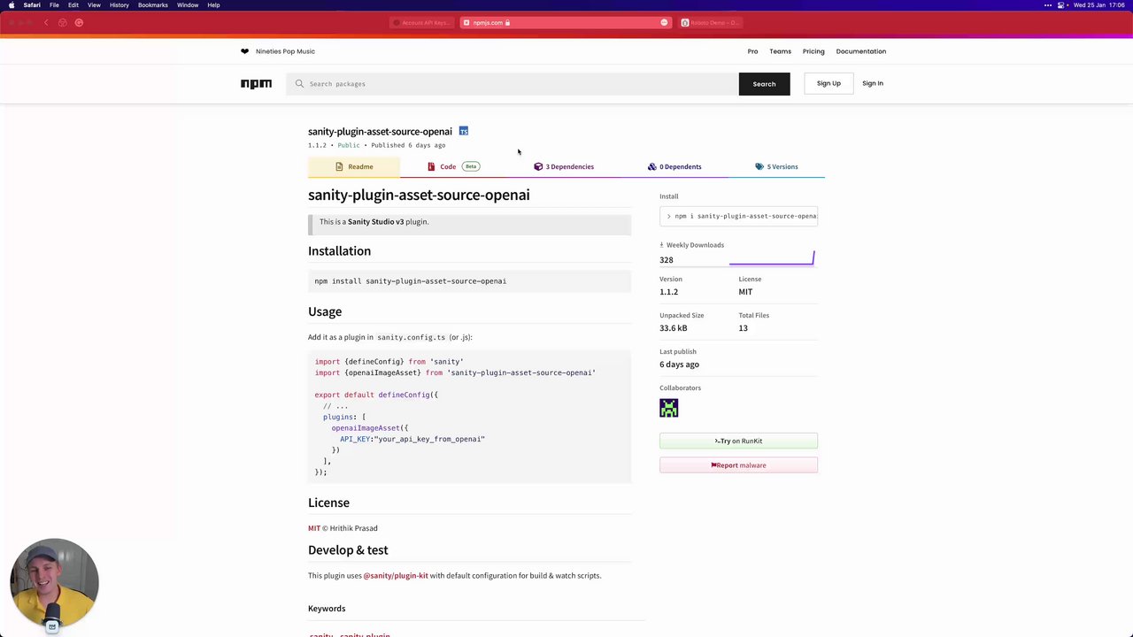This screenshot has width=1133, height=637.
Task: Open the Documentation link
Action: pos(861,51)
